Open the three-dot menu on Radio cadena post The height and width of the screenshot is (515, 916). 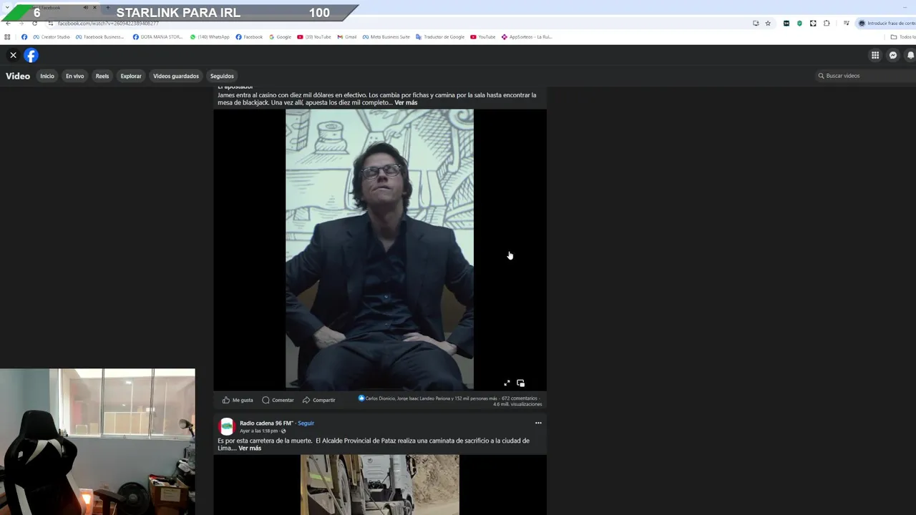point(538,423)
